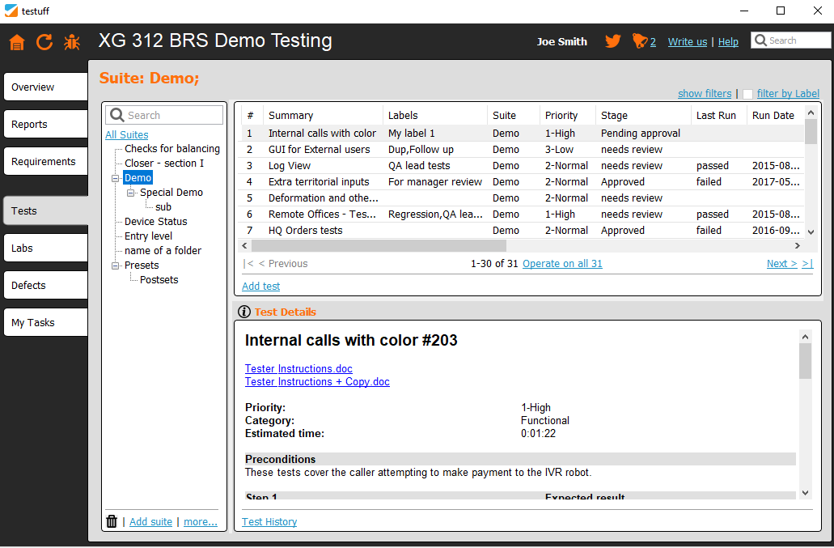The image size is (834, 548).
Task: Select the Log View test row
Action: [523, 165]
